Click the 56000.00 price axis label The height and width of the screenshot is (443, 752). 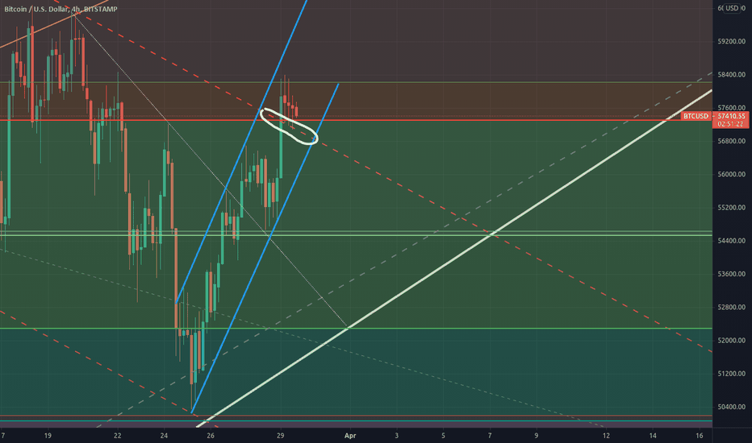pyautogui.click(x=731, y=174)
